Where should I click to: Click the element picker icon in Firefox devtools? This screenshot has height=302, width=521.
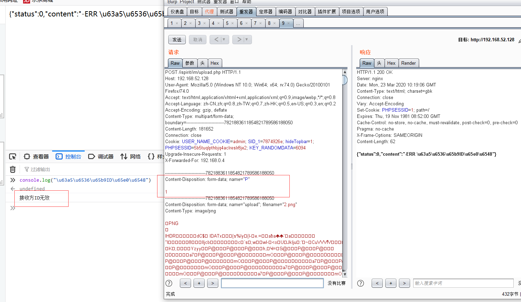[x=13, y=156]
